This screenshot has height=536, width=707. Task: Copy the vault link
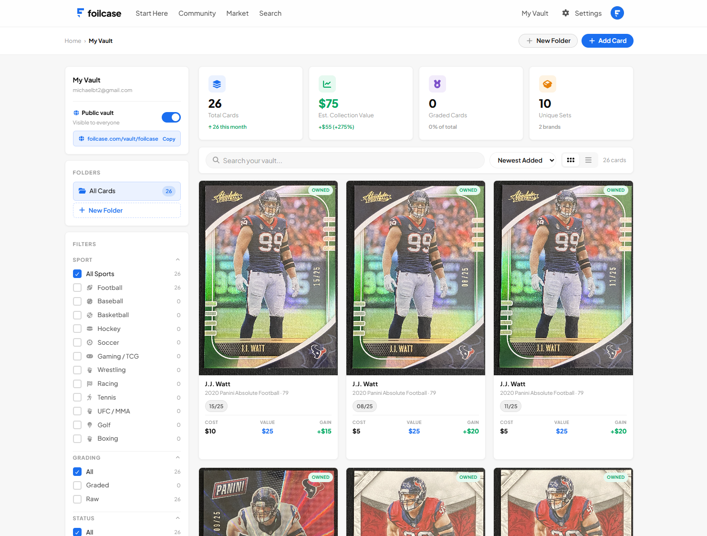click(x=169, y=139)
